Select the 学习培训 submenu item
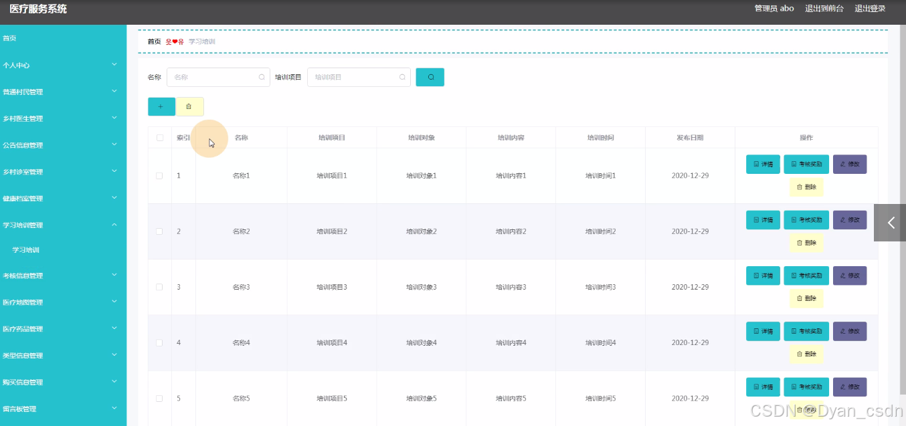The image size is (906, 426). pyautogui.click(x=63, y=250)
